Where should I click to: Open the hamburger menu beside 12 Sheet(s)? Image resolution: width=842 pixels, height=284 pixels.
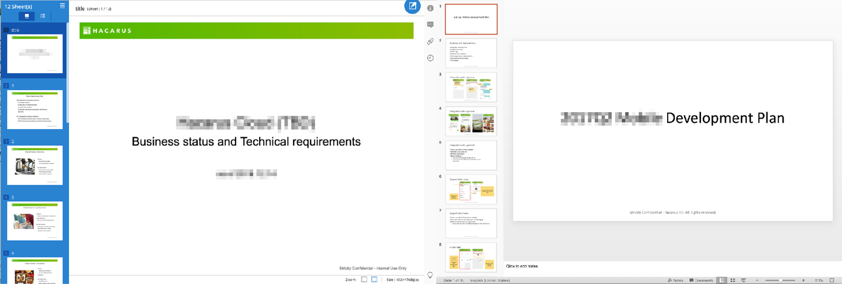click(62, 5)
